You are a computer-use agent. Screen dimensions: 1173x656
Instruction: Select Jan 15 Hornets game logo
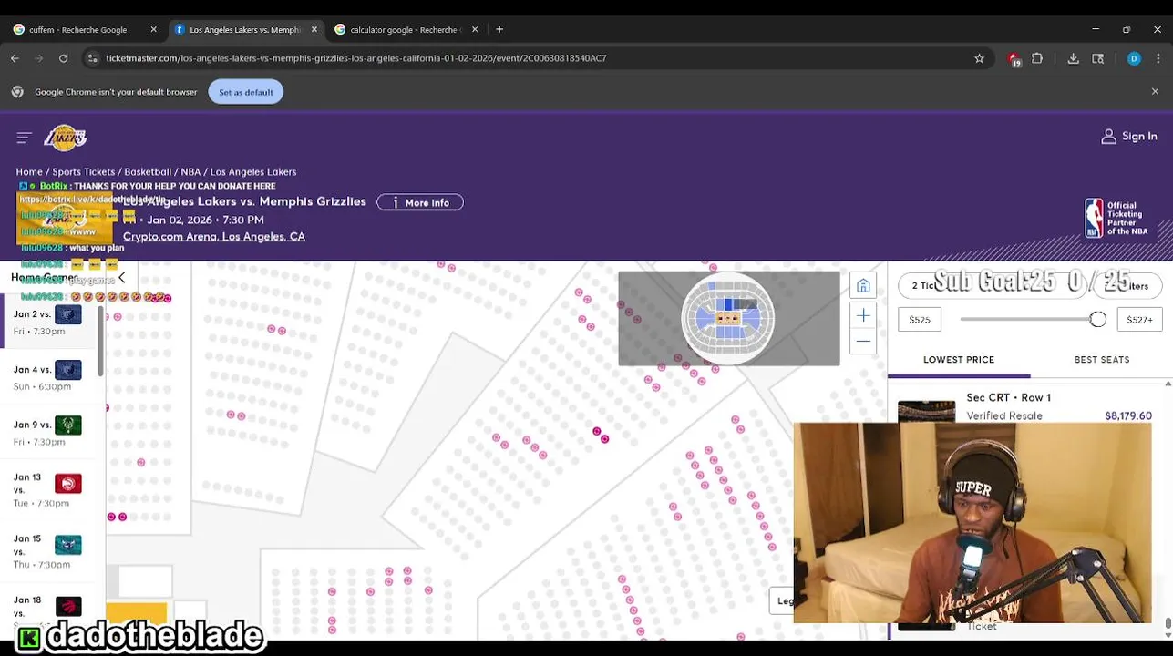(x=68, y=545)
